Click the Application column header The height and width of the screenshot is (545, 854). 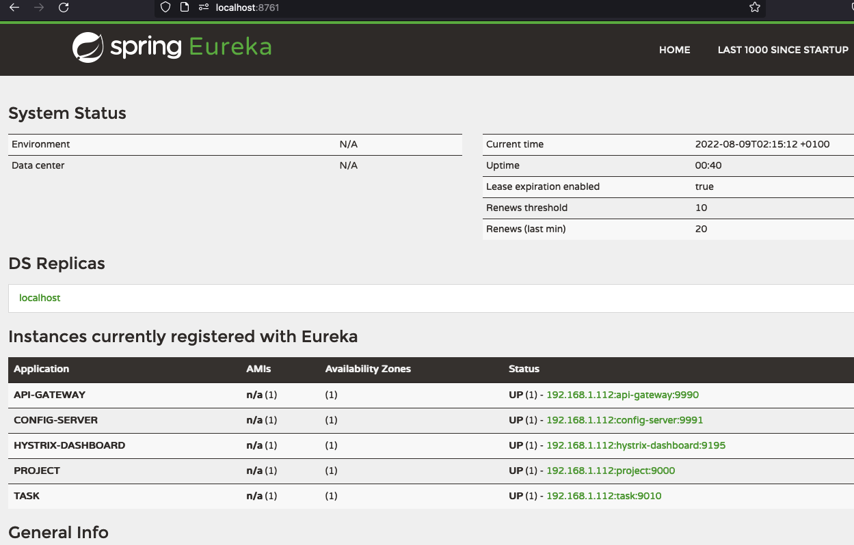[41, 369]
